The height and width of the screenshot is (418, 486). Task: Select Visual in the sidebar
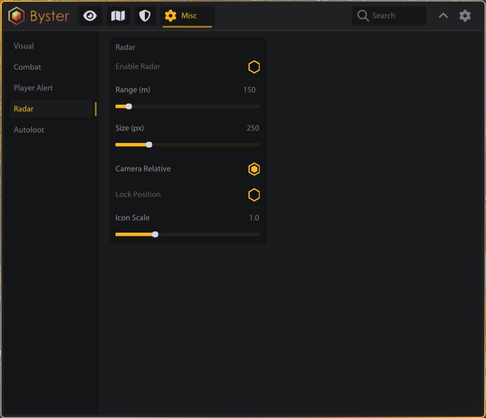(x=23, y=46)
